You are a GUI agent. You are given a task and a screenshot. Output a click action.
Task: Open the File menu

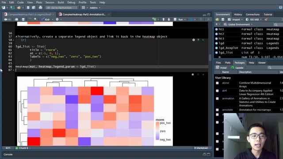[x=4, y=2]
